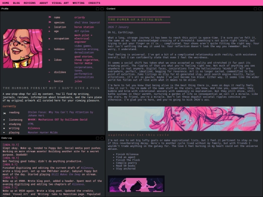Go to the BLOG section
The image size is (263, 197).
(x=16, y=3)
